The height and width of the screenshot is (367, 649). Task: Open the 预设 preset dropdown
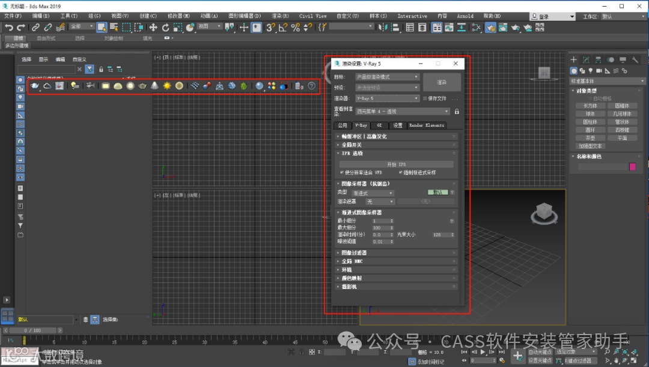(388, 88)
